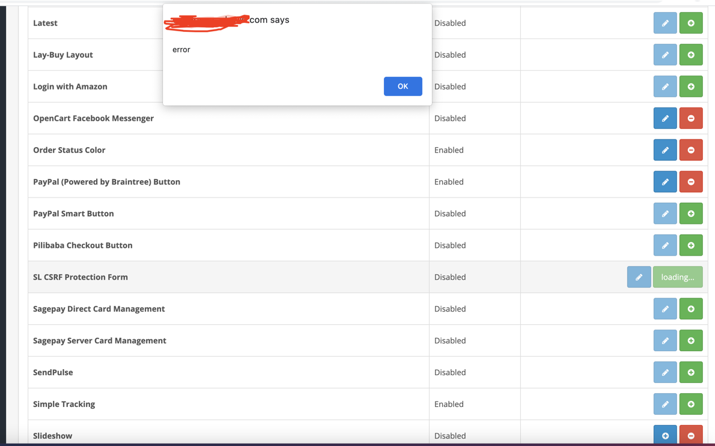Edit PayPal Smart Button module

(x=665, y=213)
